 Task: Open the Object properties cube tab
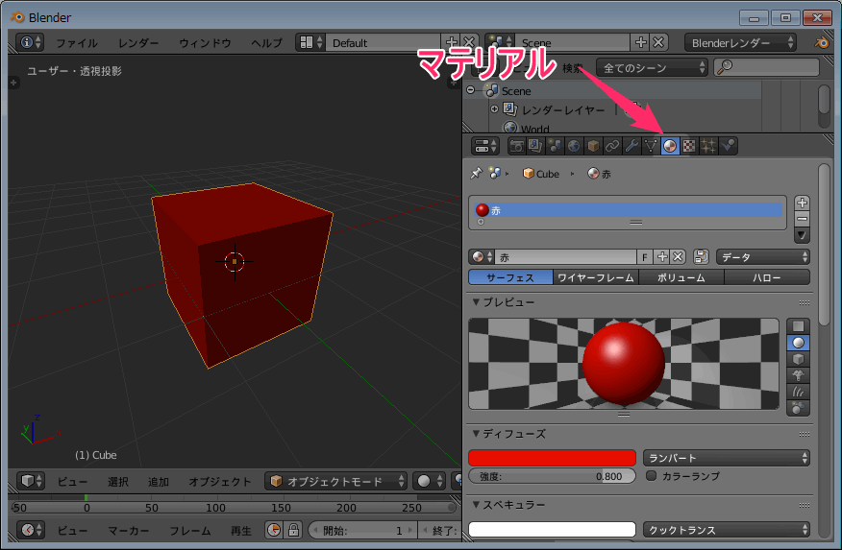pyautogui.click(x=593, y=146)
